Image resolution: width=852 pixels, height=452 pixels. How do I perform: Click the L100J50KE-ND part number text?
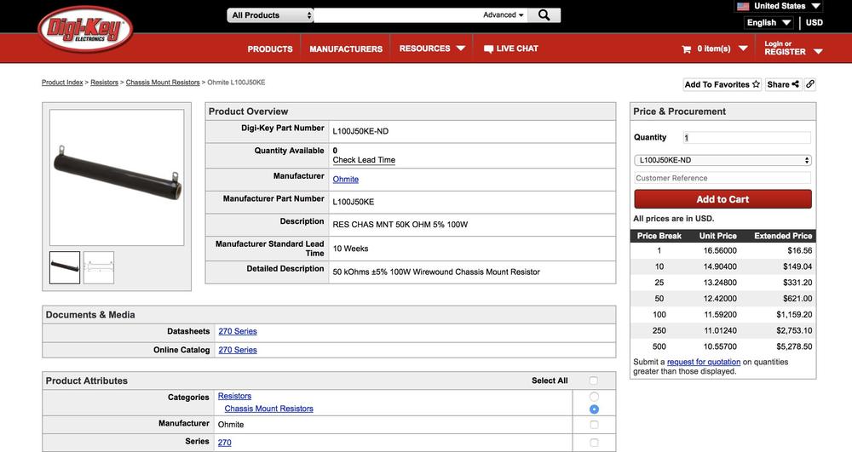360,131
